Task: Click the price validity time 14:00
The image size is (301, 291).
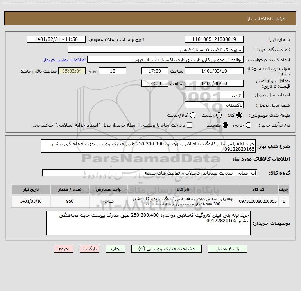Action: click(155, 84)
